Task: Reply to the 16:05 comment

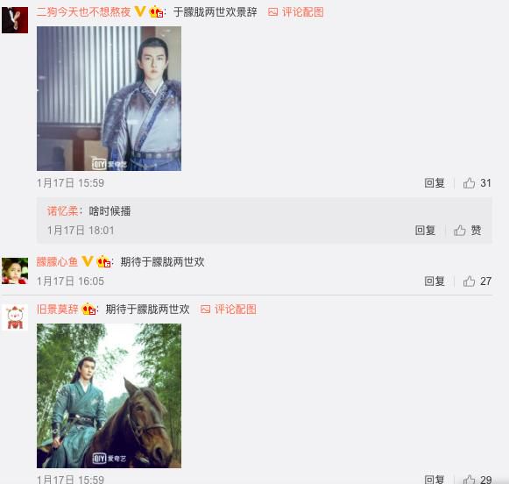Action: tap(435, 281)
